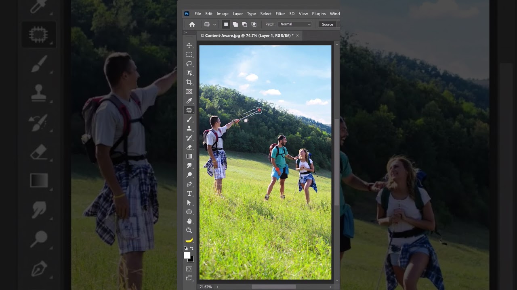Open the Type menu
Image resolution: width=517 pixels, height=290 pixels.
point(251,14)
